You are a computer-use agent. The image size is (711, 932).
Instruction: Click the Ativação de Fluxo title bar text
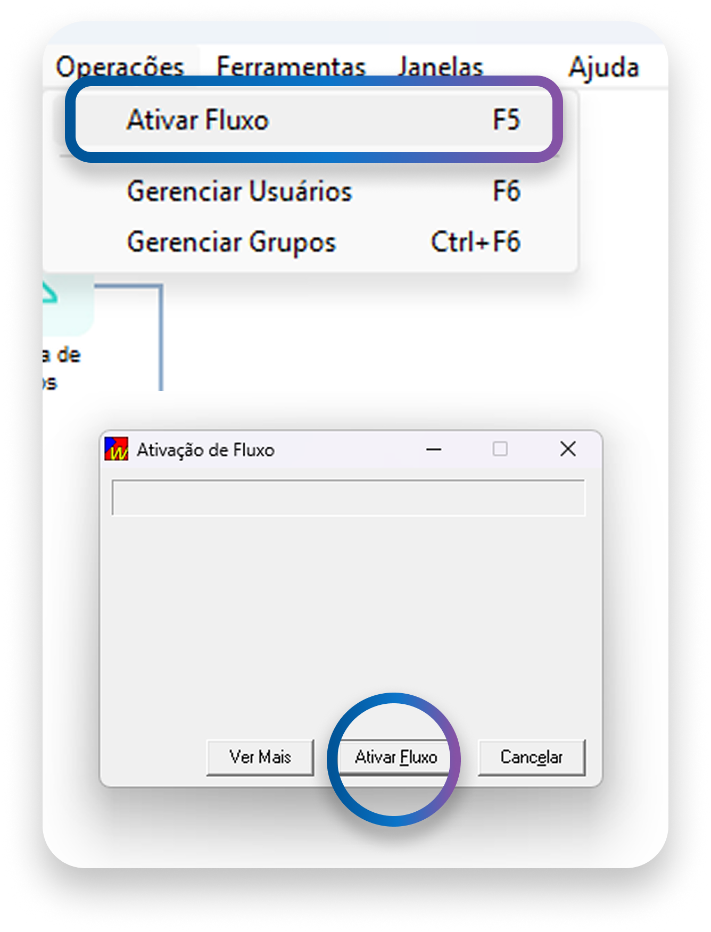point(205,450)
